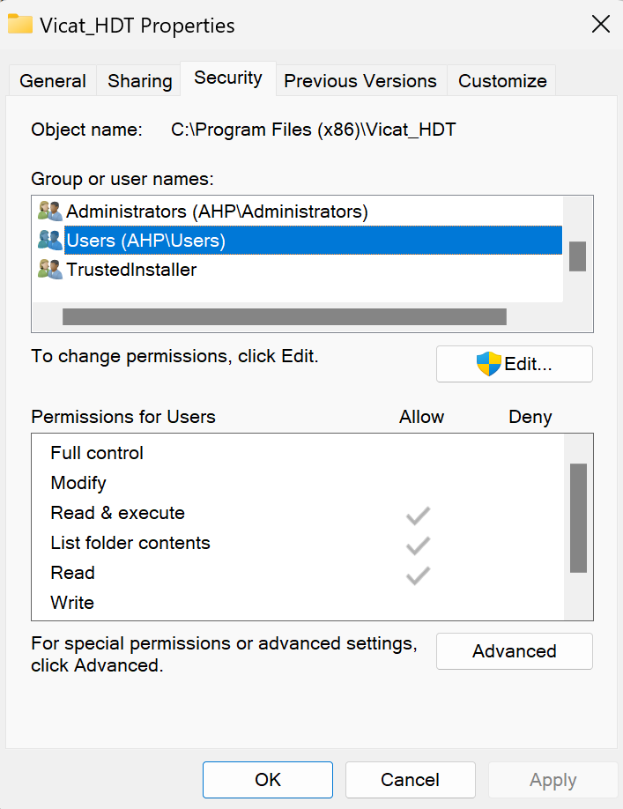Switch to the General tab
623x809 pixels.
coord(53,81)
